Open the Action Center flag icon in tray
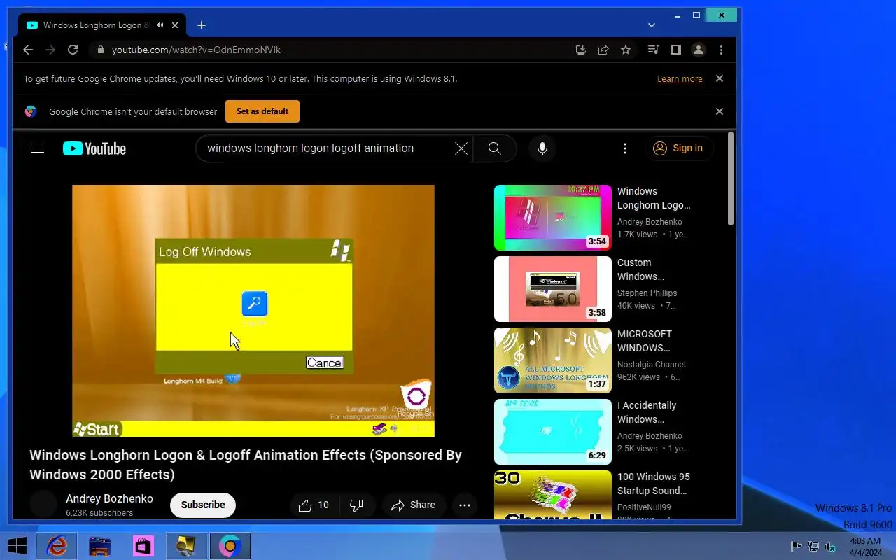This screenshot has width=896, height=560. point(796,547)
